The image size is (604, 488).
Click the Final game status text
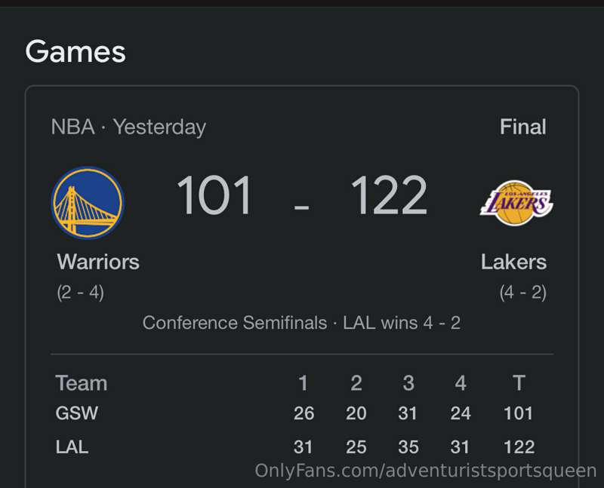[522, 127]
